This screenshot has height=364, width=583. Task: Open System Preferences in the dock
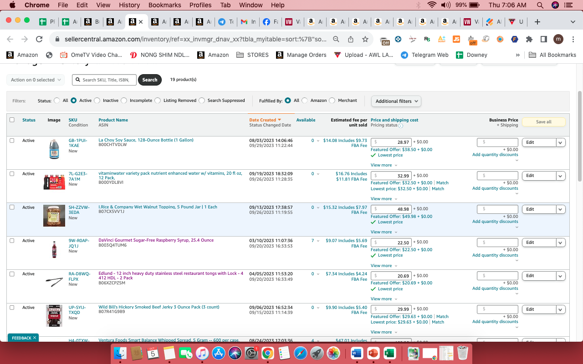click(x=251, y=353)
